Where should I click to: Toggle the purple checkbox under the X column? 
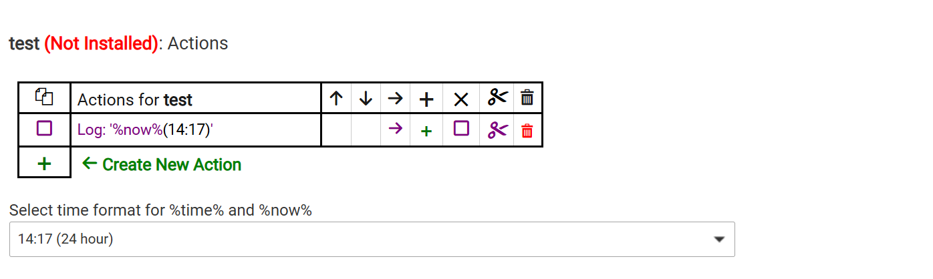tap(461, 128)
